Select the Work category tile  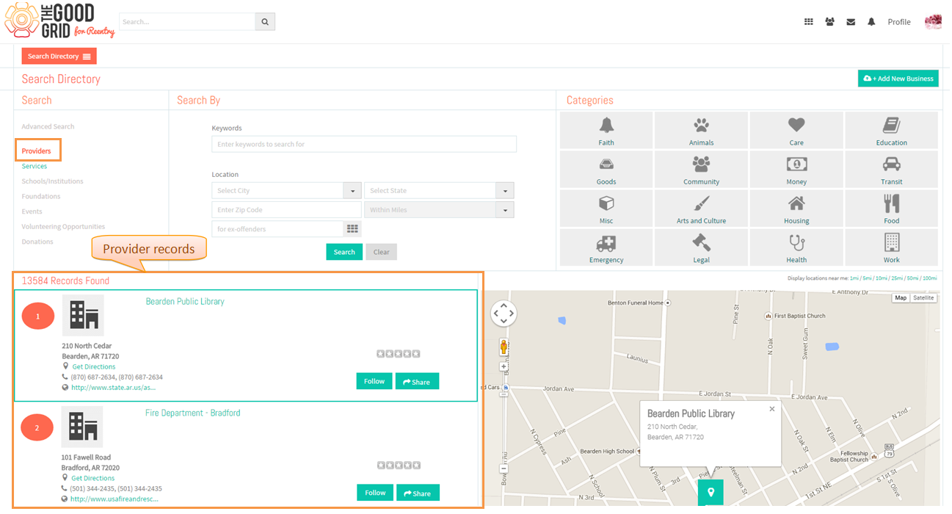click(x=891, y=247)
